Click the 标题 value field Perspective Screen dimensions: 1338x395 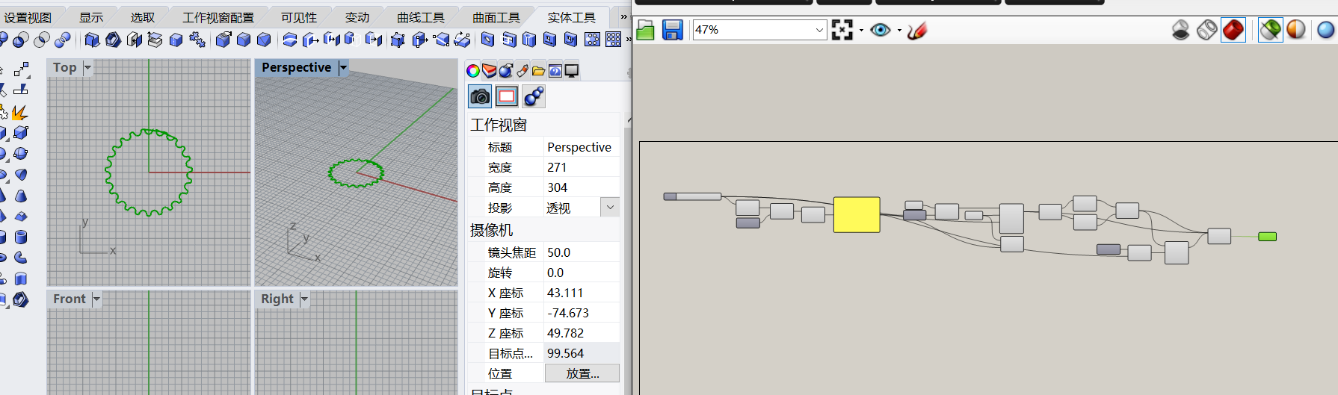point(582,147)
